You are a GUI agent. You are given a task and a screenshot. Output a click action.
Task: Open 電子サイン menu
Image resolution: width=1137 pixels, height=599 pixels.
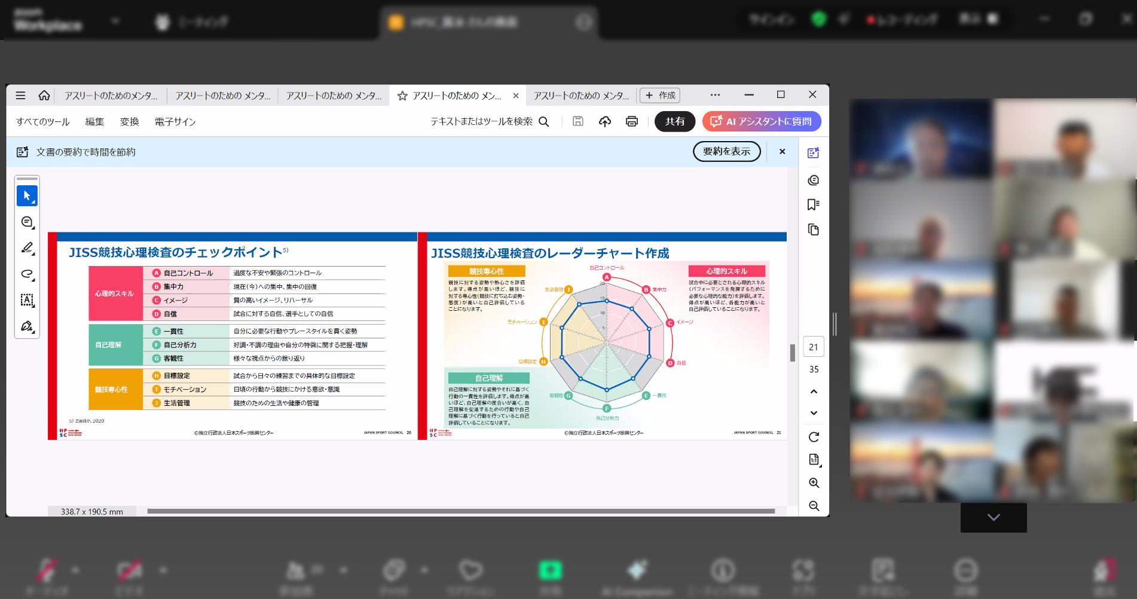[x=175, y=122]
